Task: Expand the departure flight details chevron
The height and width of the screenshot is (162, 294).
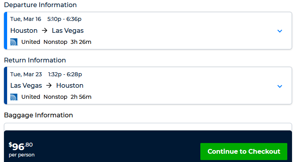Action: [280, 31]
